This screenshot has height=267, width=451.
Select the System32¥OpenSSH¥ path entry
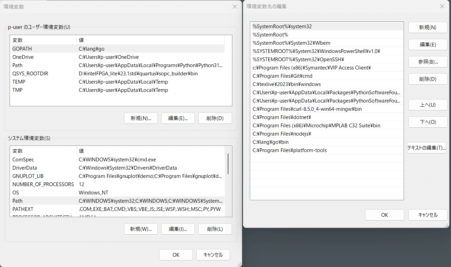pyautogui.click(x=327, y=59)
